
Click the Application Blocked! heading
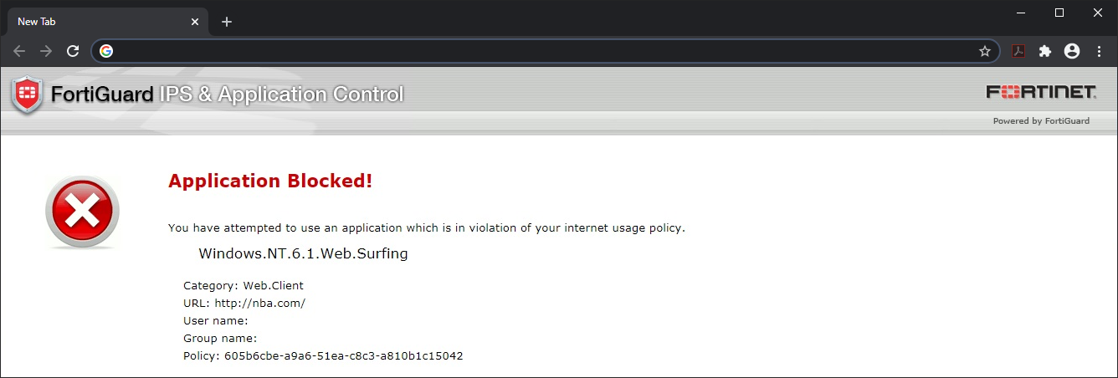pos(270,181)
